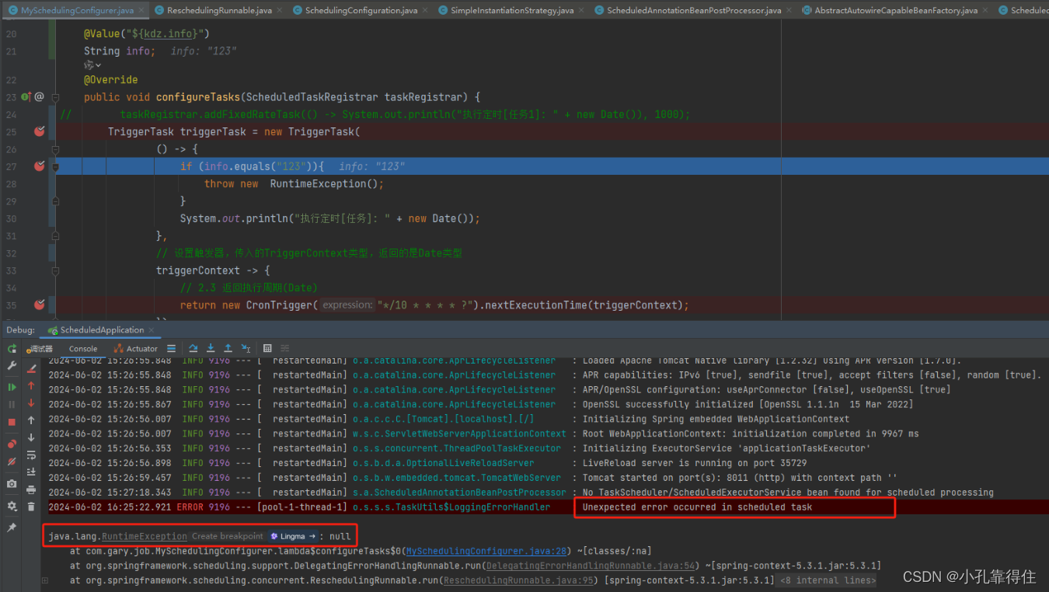Click trace stream chain icon in debug toolbar
The width and height of the screenshot is (1049, 592).
284,349
